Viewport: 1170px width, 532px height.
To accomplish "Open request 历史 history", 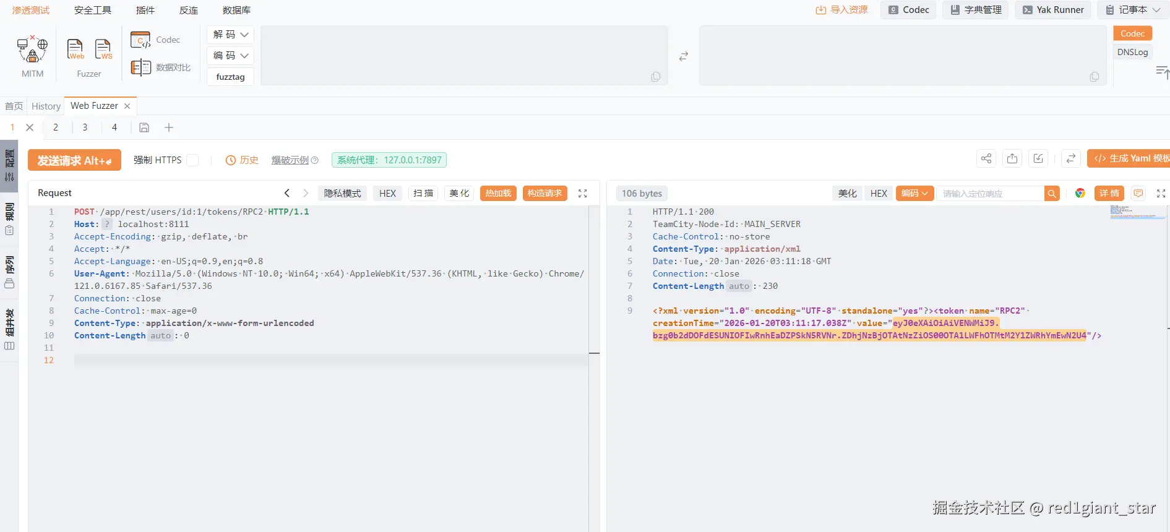I will coord(242,160).
